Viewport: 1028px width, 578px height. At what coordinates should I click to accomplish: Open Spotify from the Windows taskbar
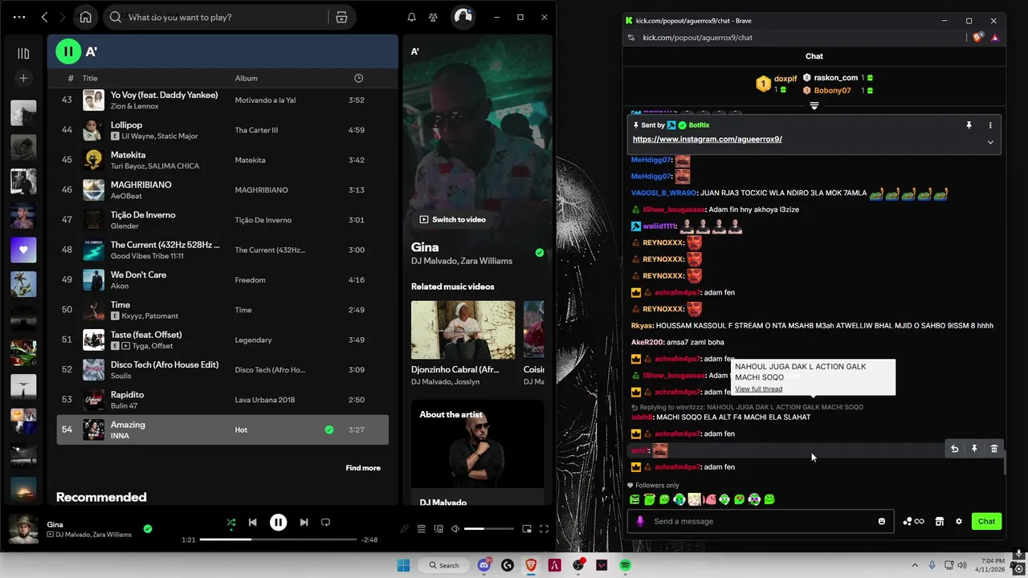click(625, 565)
